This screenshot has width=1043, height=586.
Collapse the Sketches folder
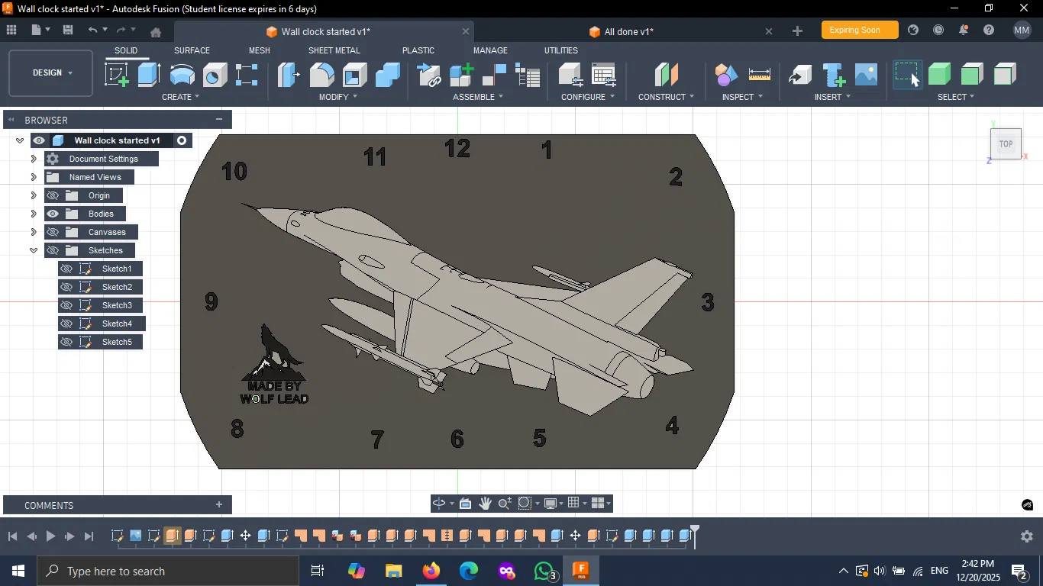(34, 250)
